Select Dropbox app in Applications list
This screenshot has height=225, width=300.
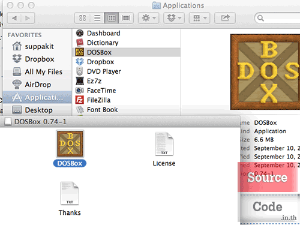point(127,62)
